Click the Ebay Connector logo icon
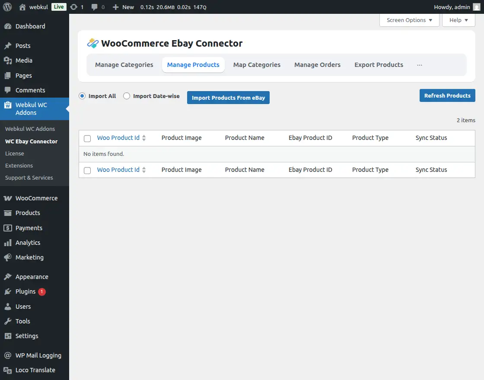This screenshot has height=380, width=484. (x=93, y=43)
